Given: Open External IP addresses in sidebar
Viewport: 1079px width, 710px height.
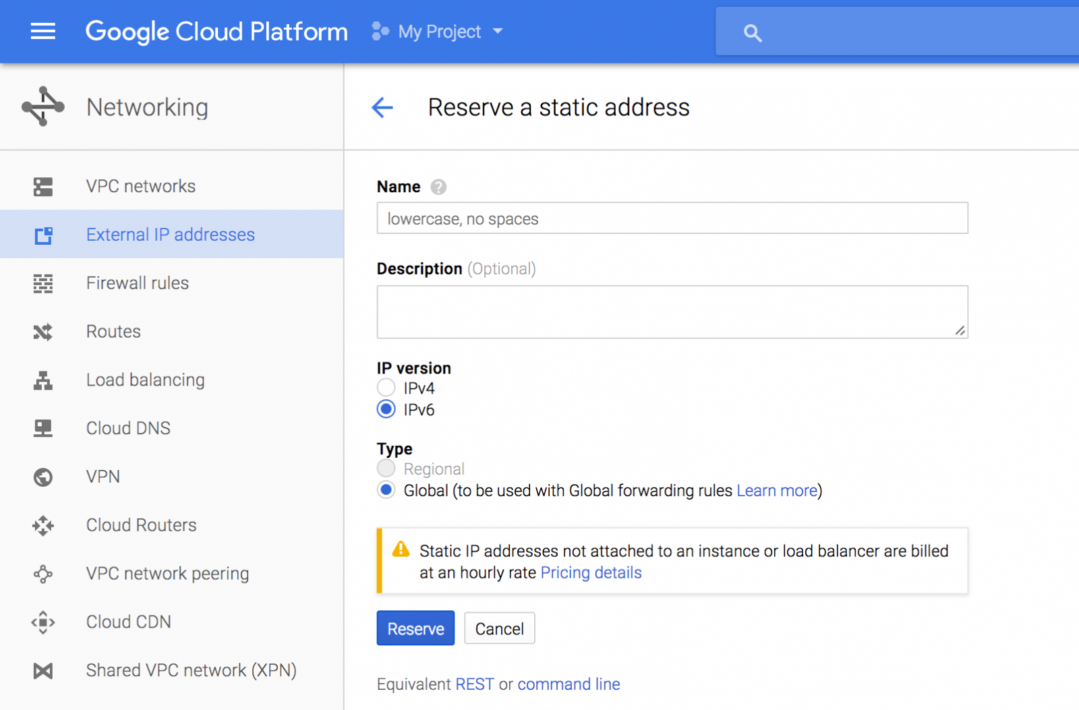Looking at the screenshot, I should (x=170, y=235).
